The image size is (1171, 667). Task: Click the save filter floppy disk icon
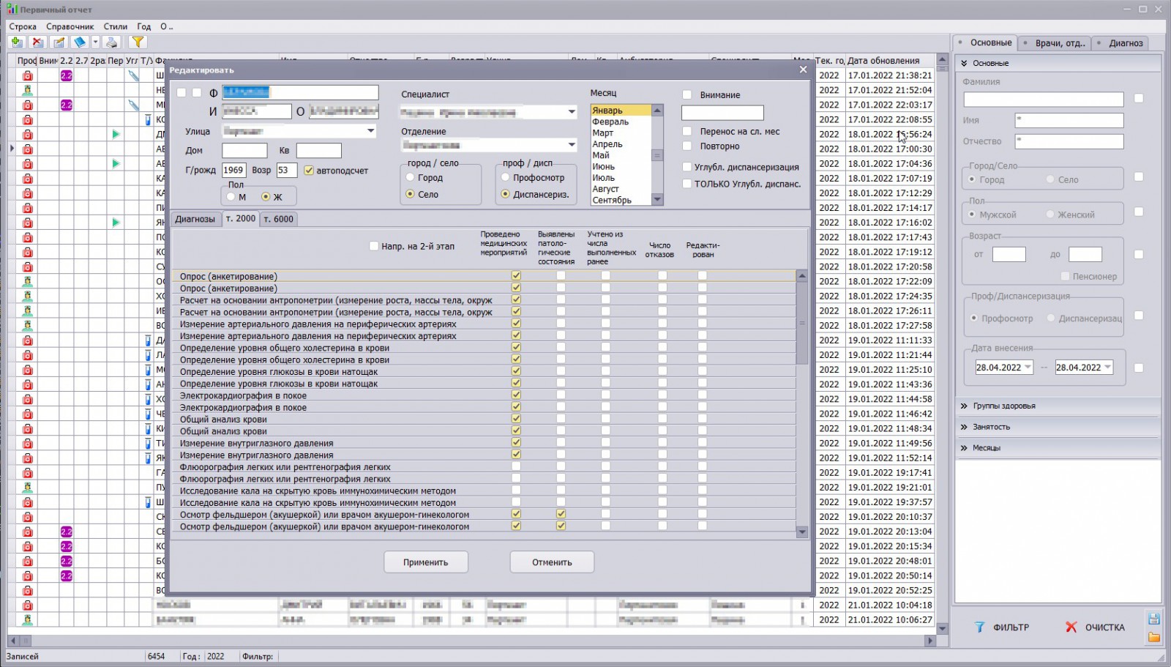(x=1154, y=619)
